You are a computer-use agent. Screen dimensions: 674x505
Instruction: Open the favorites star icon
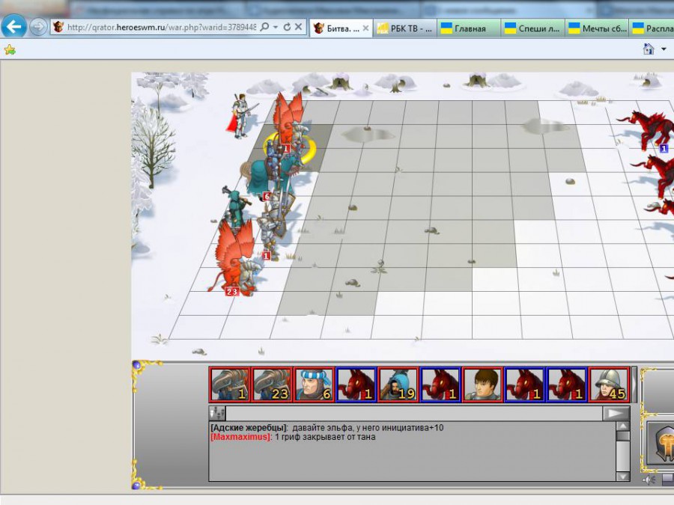pyautogui.click(x=10, y=50)
